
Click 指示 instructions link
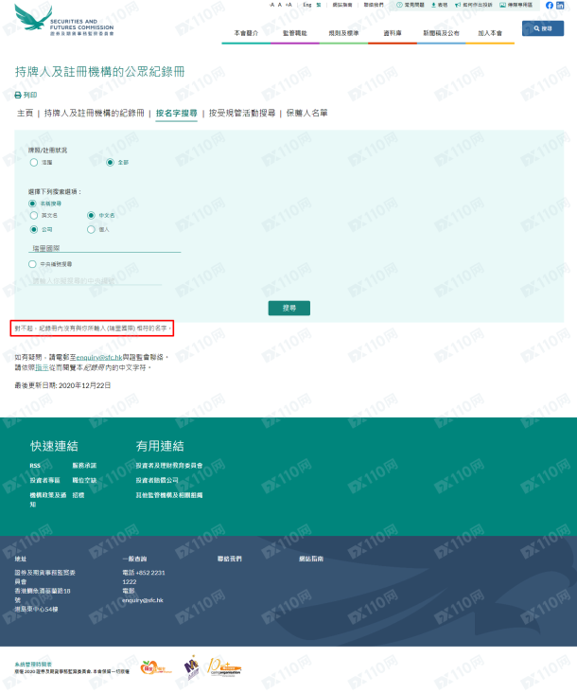coord(42,367)
